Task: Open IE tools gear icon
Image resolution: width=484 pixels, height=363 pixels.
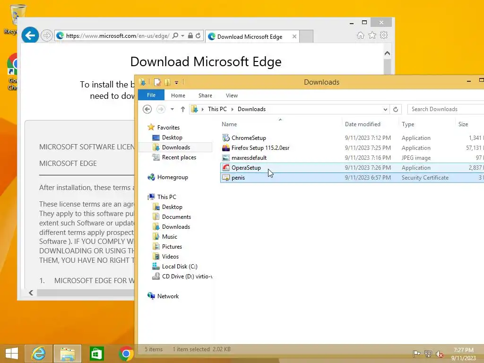Action: (384, 35)
